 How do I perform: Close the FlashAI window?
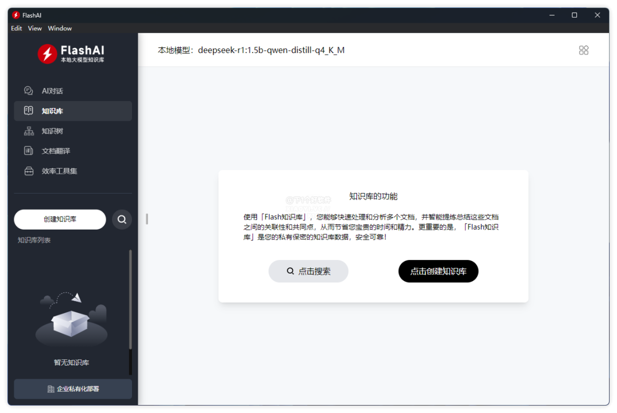[x=598, y=15]
